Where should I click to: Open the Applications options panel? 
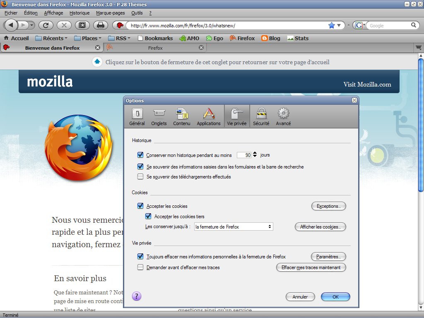tap(209, 116)
